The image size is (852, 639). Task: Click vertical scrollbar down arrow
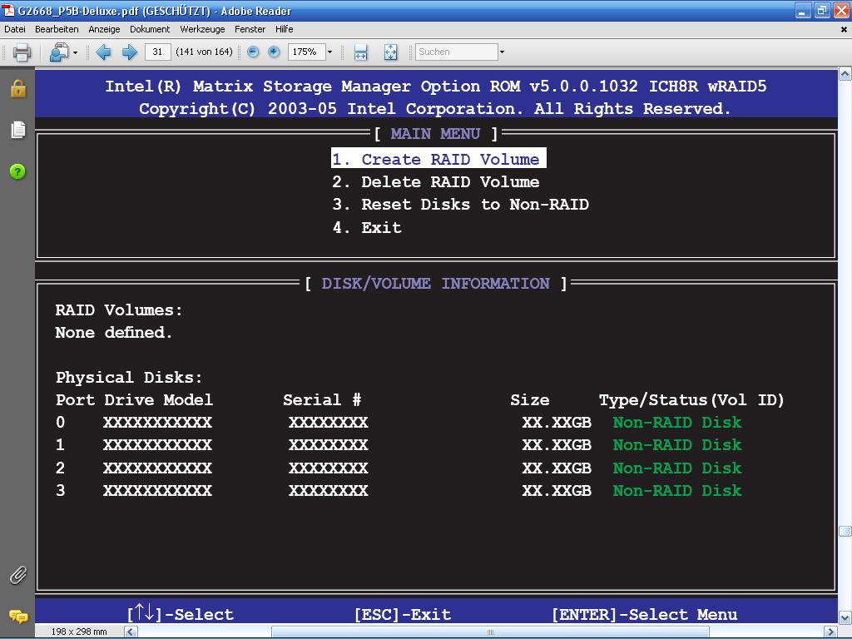845,618
